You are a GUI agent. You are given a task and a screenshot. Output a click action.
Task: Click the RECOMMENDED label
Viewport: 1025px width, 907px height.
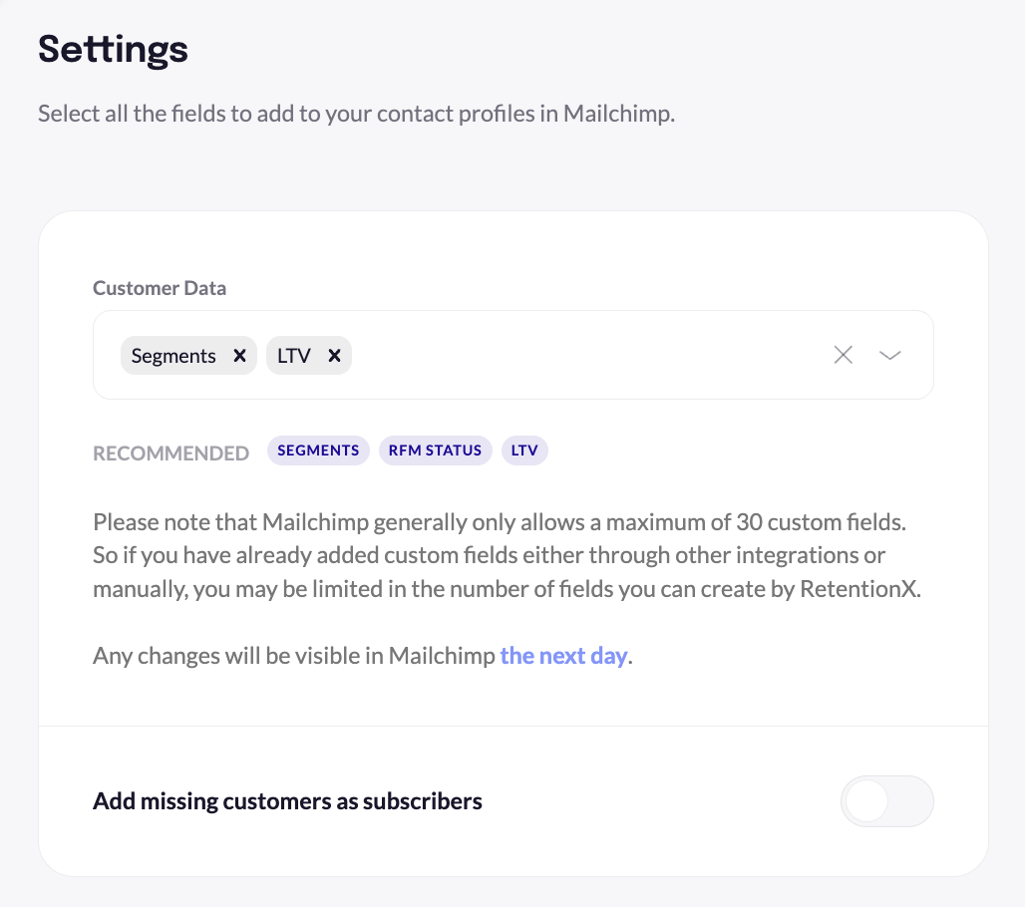171,452
